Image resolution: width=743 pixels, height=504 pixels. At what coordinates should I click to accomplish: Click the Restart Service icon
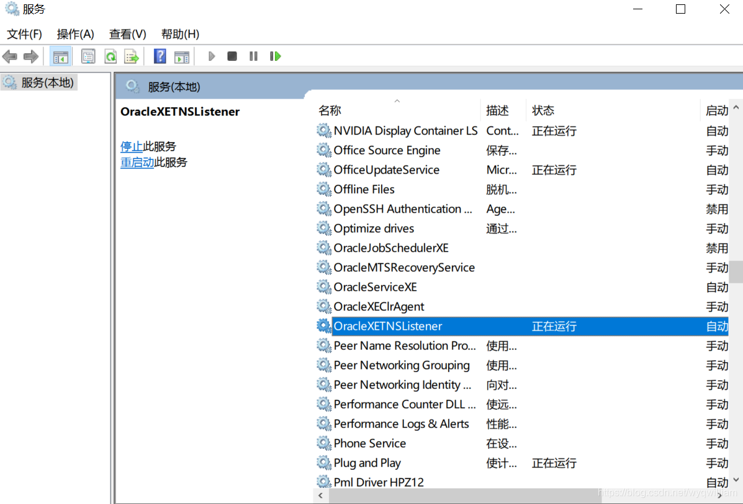[276, 56]
